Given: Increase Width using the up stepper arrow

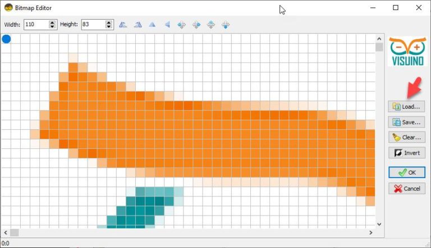Looking at the screenshot, I should click(x=52, y=22).
